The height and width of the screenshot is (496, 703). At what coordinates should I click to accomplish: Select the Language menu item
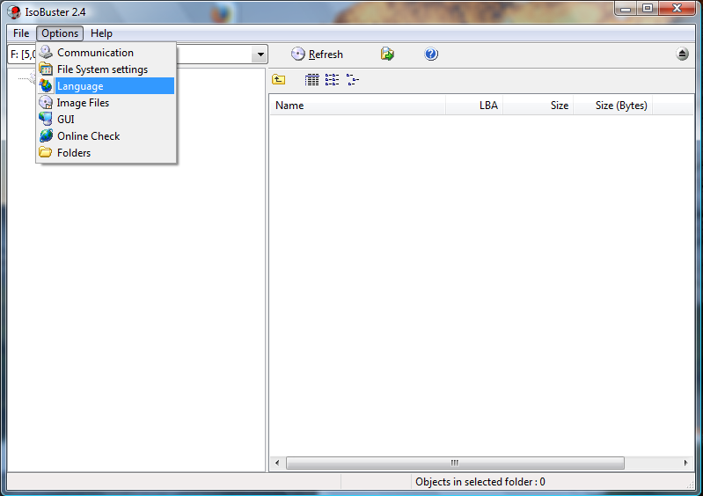tap(106, 86)
